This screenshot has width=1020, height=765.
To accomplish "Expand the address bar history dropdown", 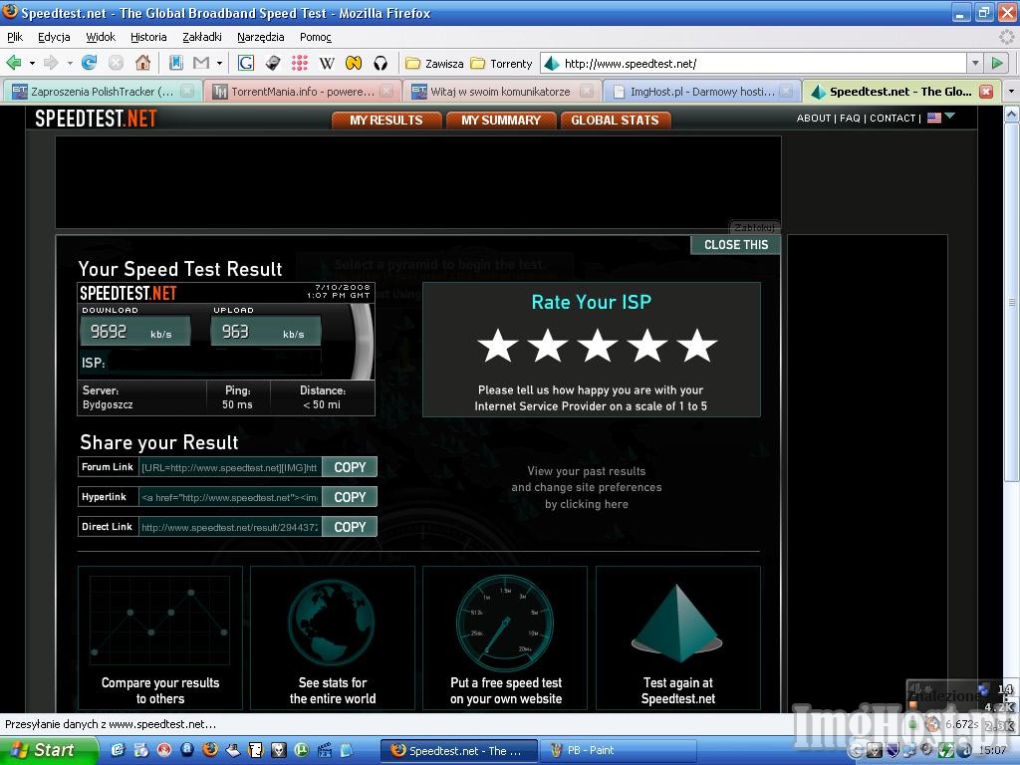I will click(x=975, y=63).
